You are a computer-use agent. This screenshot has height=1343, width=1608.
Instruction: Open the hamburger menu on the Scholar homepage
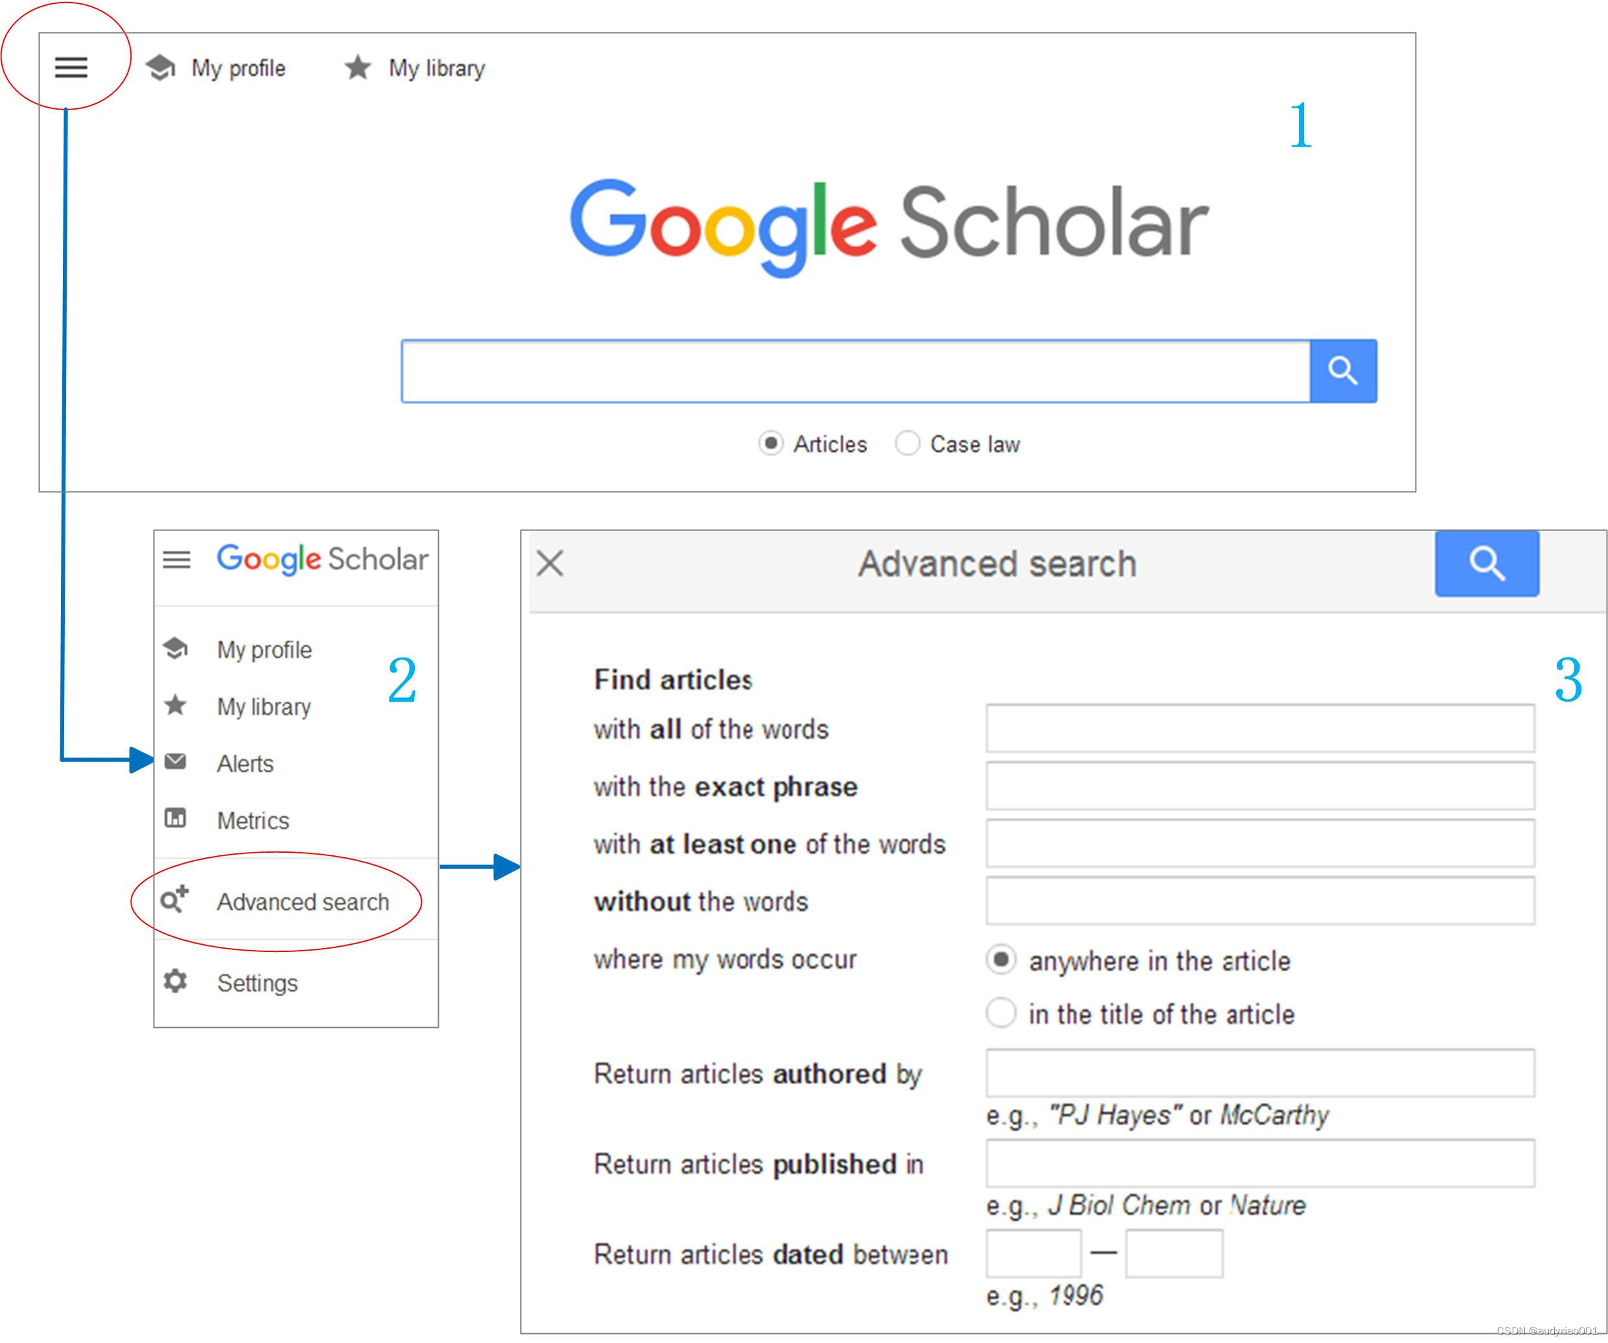pyautogui.click(x=71, y=67)
